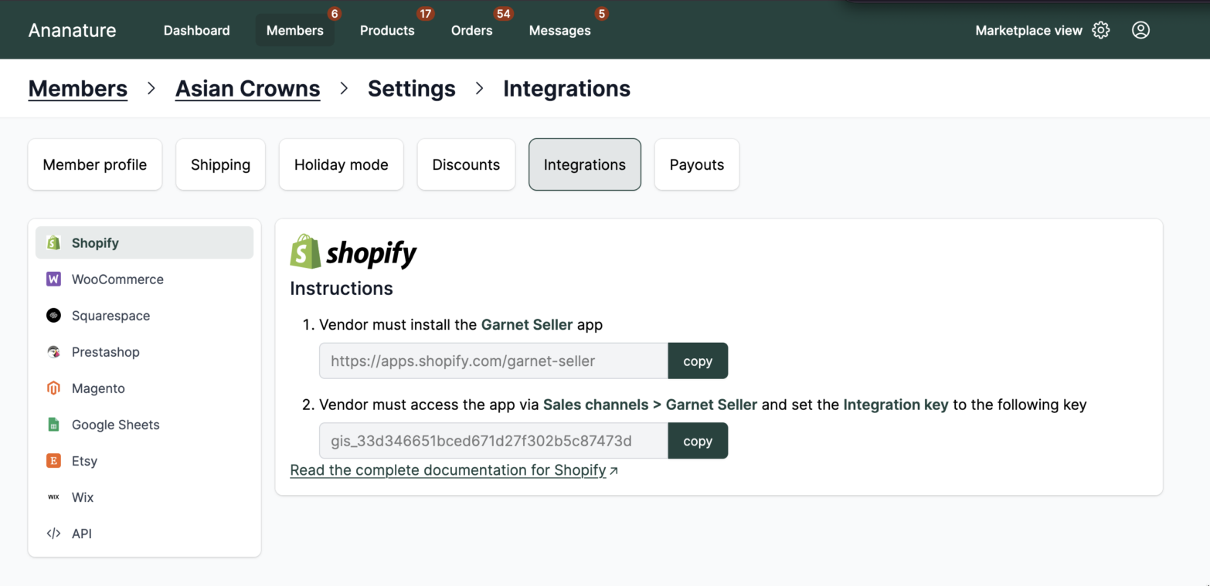Click the Ananature brand logo
Viewport: 1210px width, 586px height.
(72, 31)
